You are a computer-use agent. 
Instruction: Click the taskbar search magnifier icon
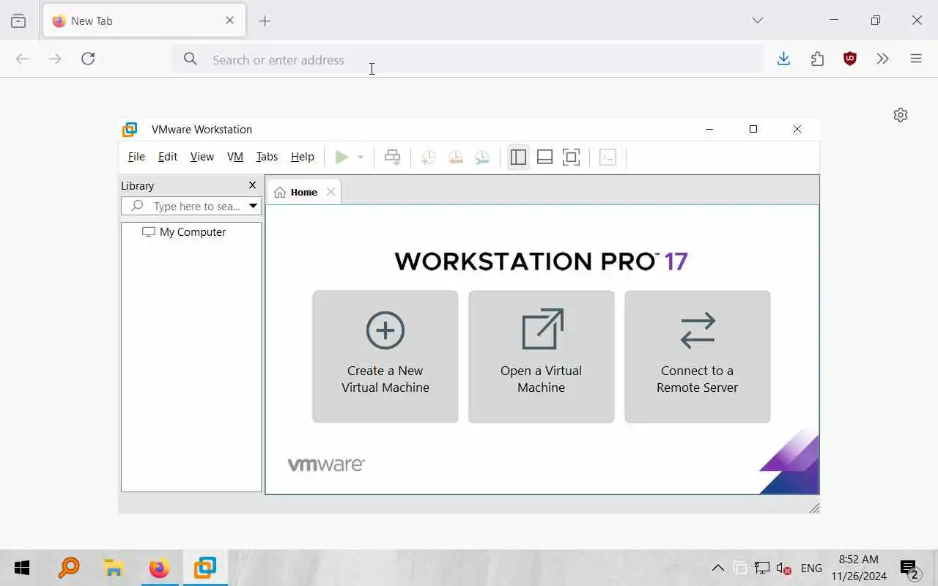click(68, 568)
